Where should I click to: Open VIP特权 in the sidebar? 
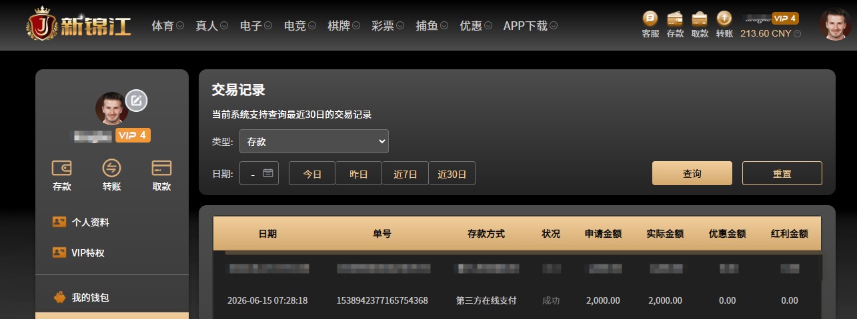(x=88, y=253)
